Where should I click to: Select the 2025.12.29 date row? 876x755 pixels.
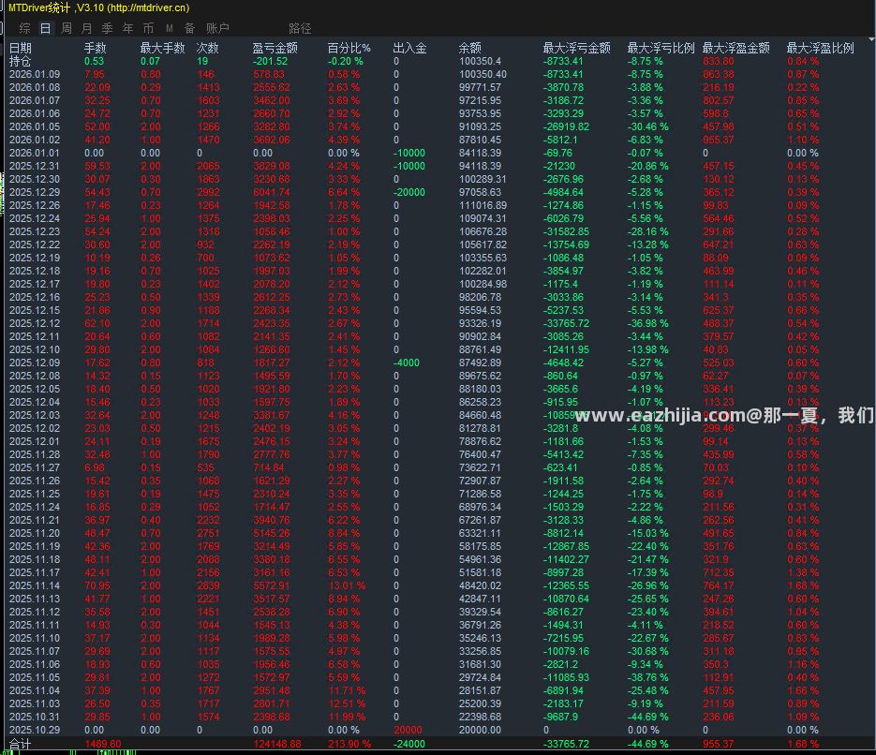(35, 192)
